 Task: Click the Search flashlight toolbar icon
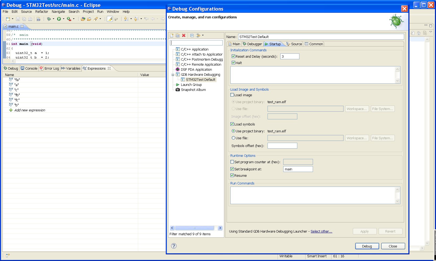point(96,19)
